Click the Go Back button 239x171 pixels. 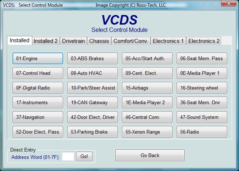click(x=150, y=155)
